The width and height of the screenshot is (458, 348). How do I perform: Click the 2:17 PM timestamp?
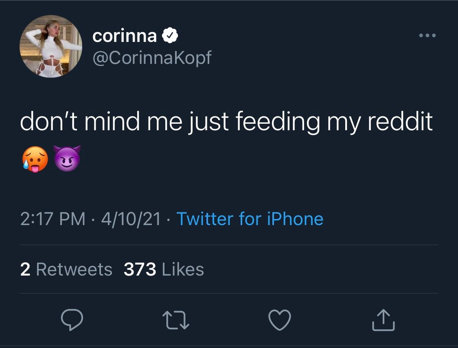(x=53, y=219)
